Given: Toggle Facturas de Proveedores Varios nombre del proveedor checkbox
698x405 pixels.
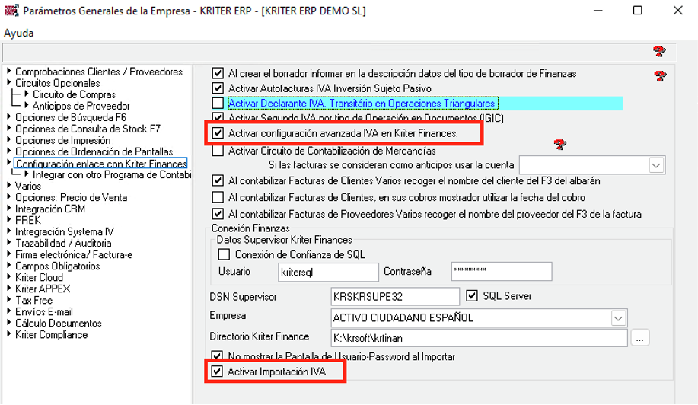Looking at the screenshot, I should [x=218, y=214].
